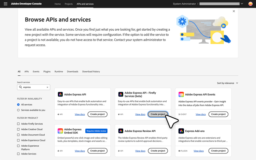This screenshot has width=256, height=160.
Task: Click the Express Add-ons product icon
Action: click(181, 131)
